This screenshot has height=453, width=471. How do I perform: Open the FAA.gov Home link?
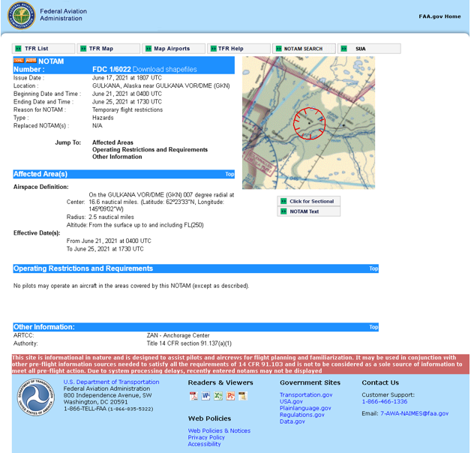tap(439, 16)
